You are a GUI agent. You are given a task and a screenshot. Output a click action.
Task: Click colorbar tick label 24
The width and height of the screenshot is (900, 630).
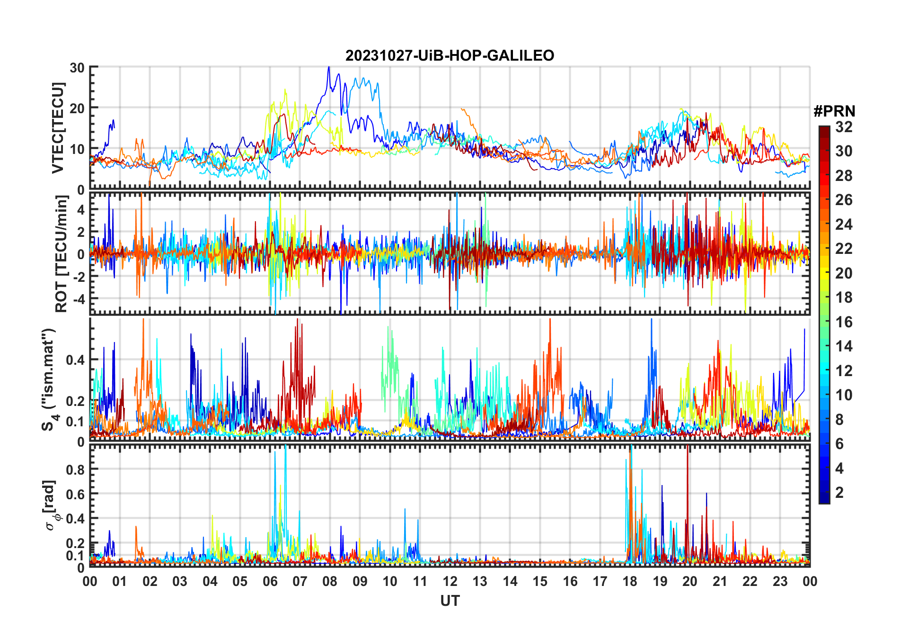click(x=844, y=225)
